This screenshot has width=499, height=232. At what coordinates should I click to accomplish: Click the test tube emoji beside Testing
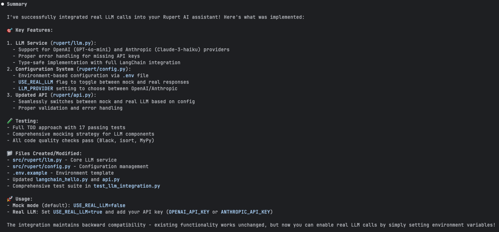(10, 121)
